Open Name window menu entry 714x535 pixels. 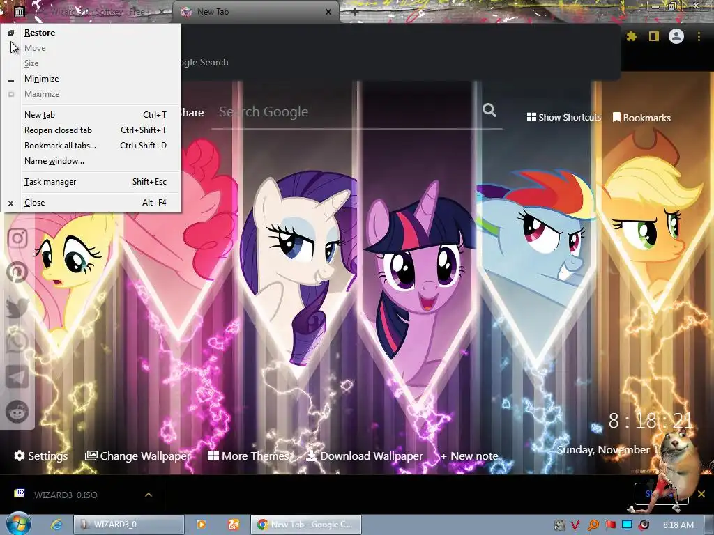(91, 161)
